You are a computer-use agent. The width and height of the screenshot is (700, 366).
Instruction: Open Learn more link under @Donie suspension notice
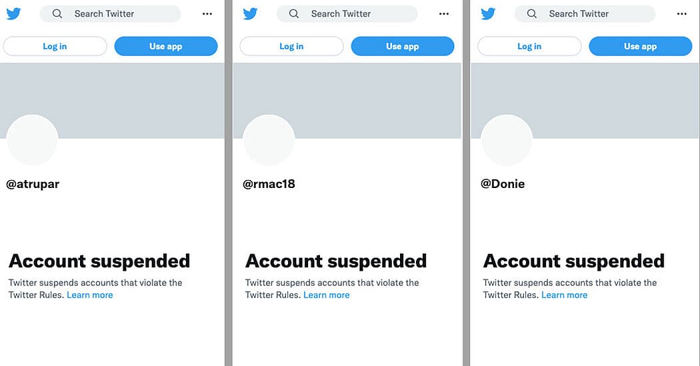coord(565,295)
